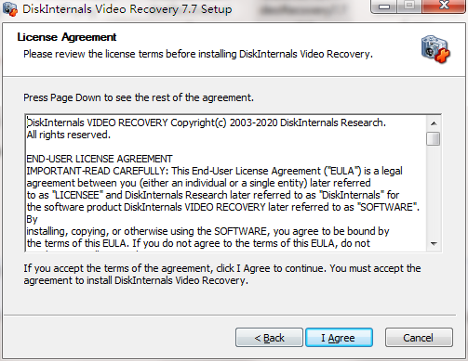This screenshot has width=468, height=361.
Task: Place the cursor in the EULA text box
Action: (x=226, y=183)
